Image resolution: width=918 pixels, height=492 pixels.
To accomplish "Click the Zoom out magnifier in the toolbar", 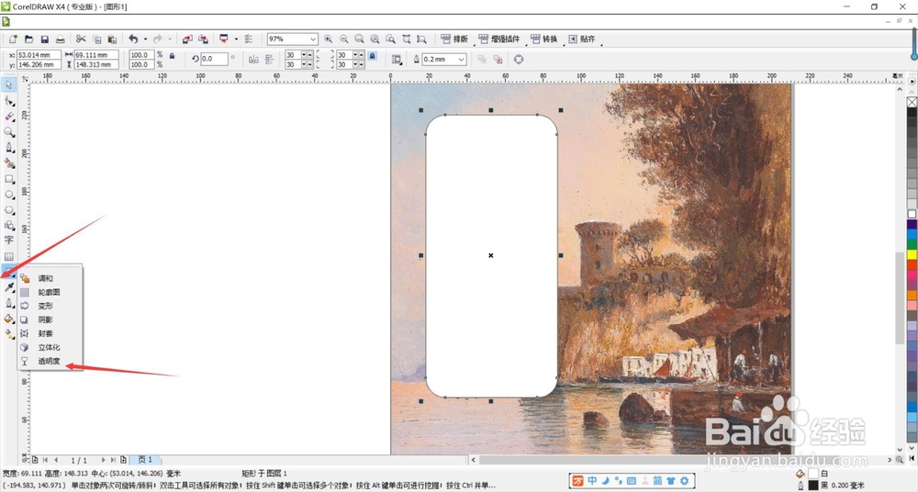I will (343, 39).
